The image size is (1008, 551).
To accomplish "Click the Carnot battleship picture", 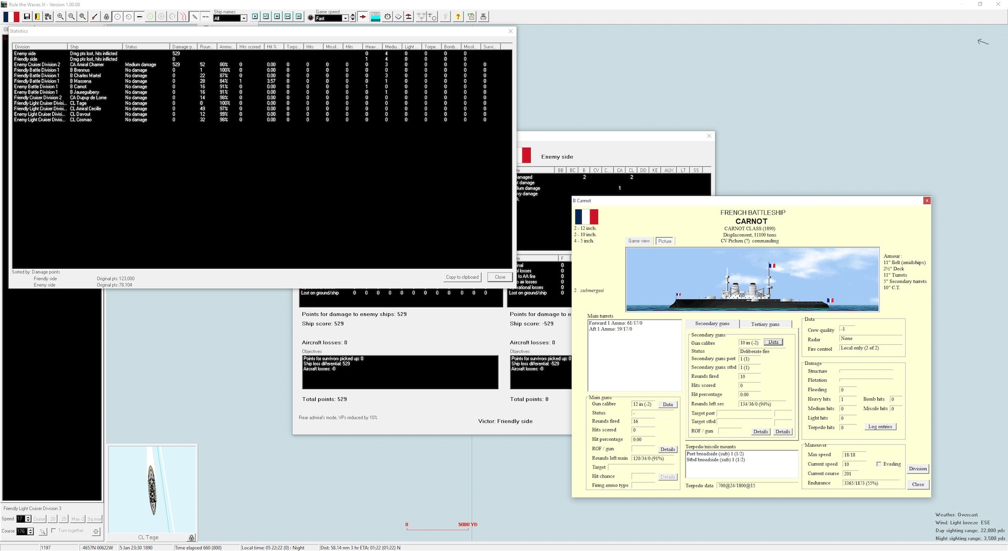I will tap(752, 280).
